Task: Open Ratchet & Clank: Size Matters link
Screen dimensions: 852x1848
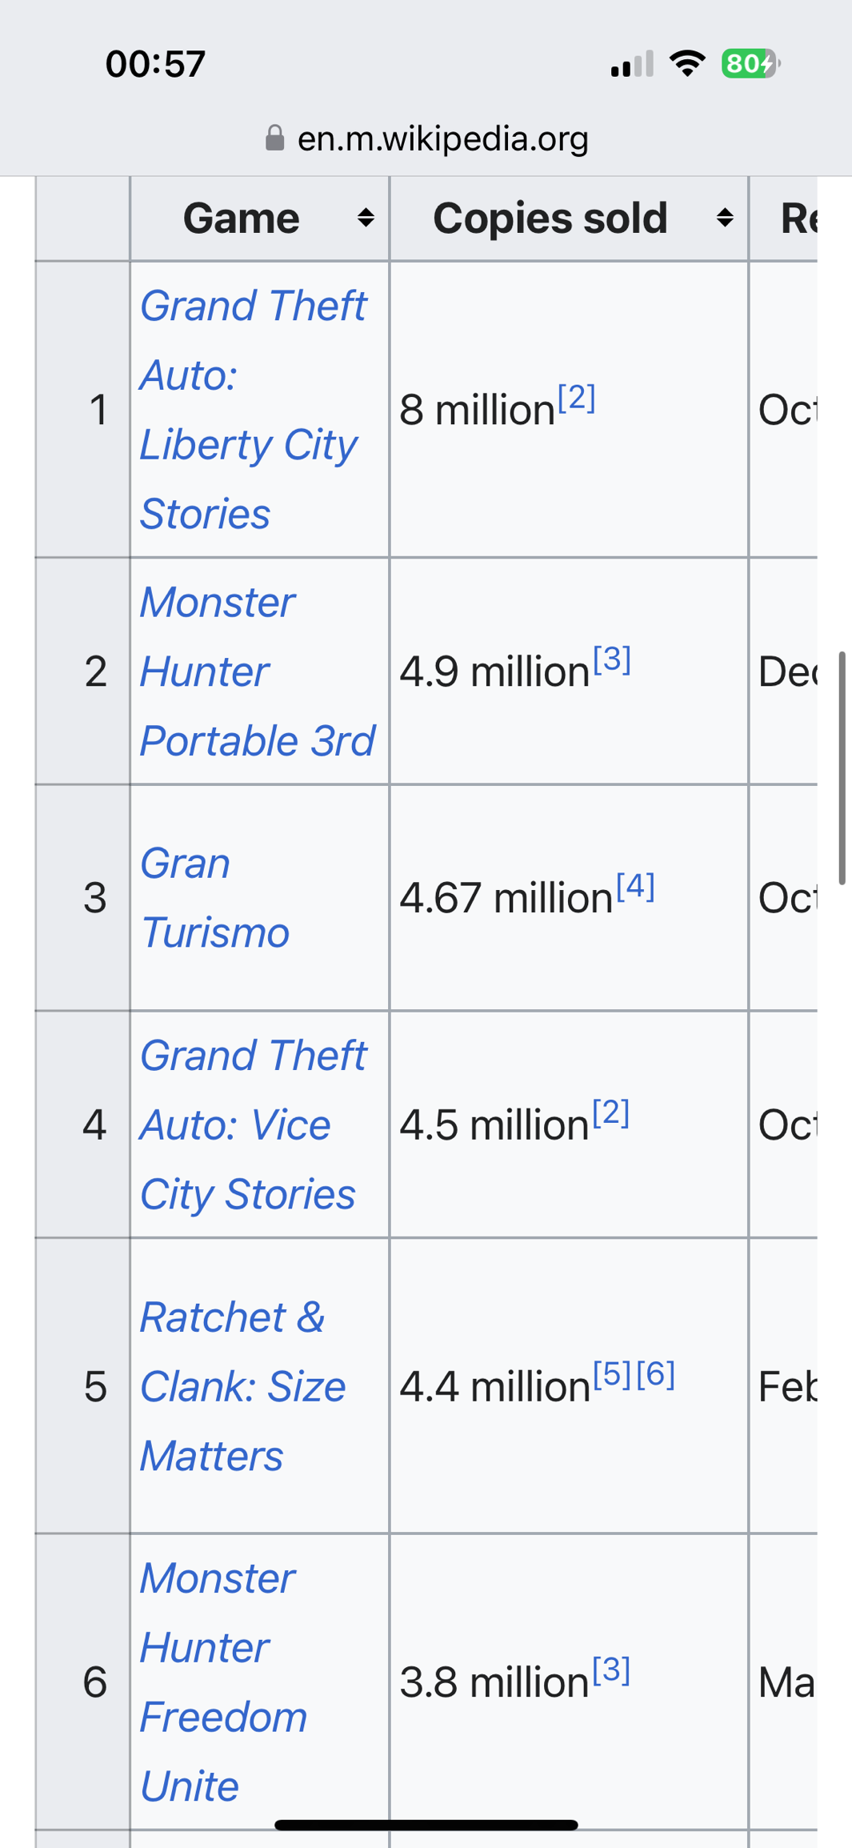Action: click(x=242, y=1385)
